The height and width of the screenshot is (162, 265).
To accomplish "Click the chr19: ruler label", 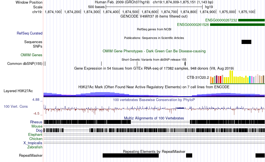I will point(37,12).
